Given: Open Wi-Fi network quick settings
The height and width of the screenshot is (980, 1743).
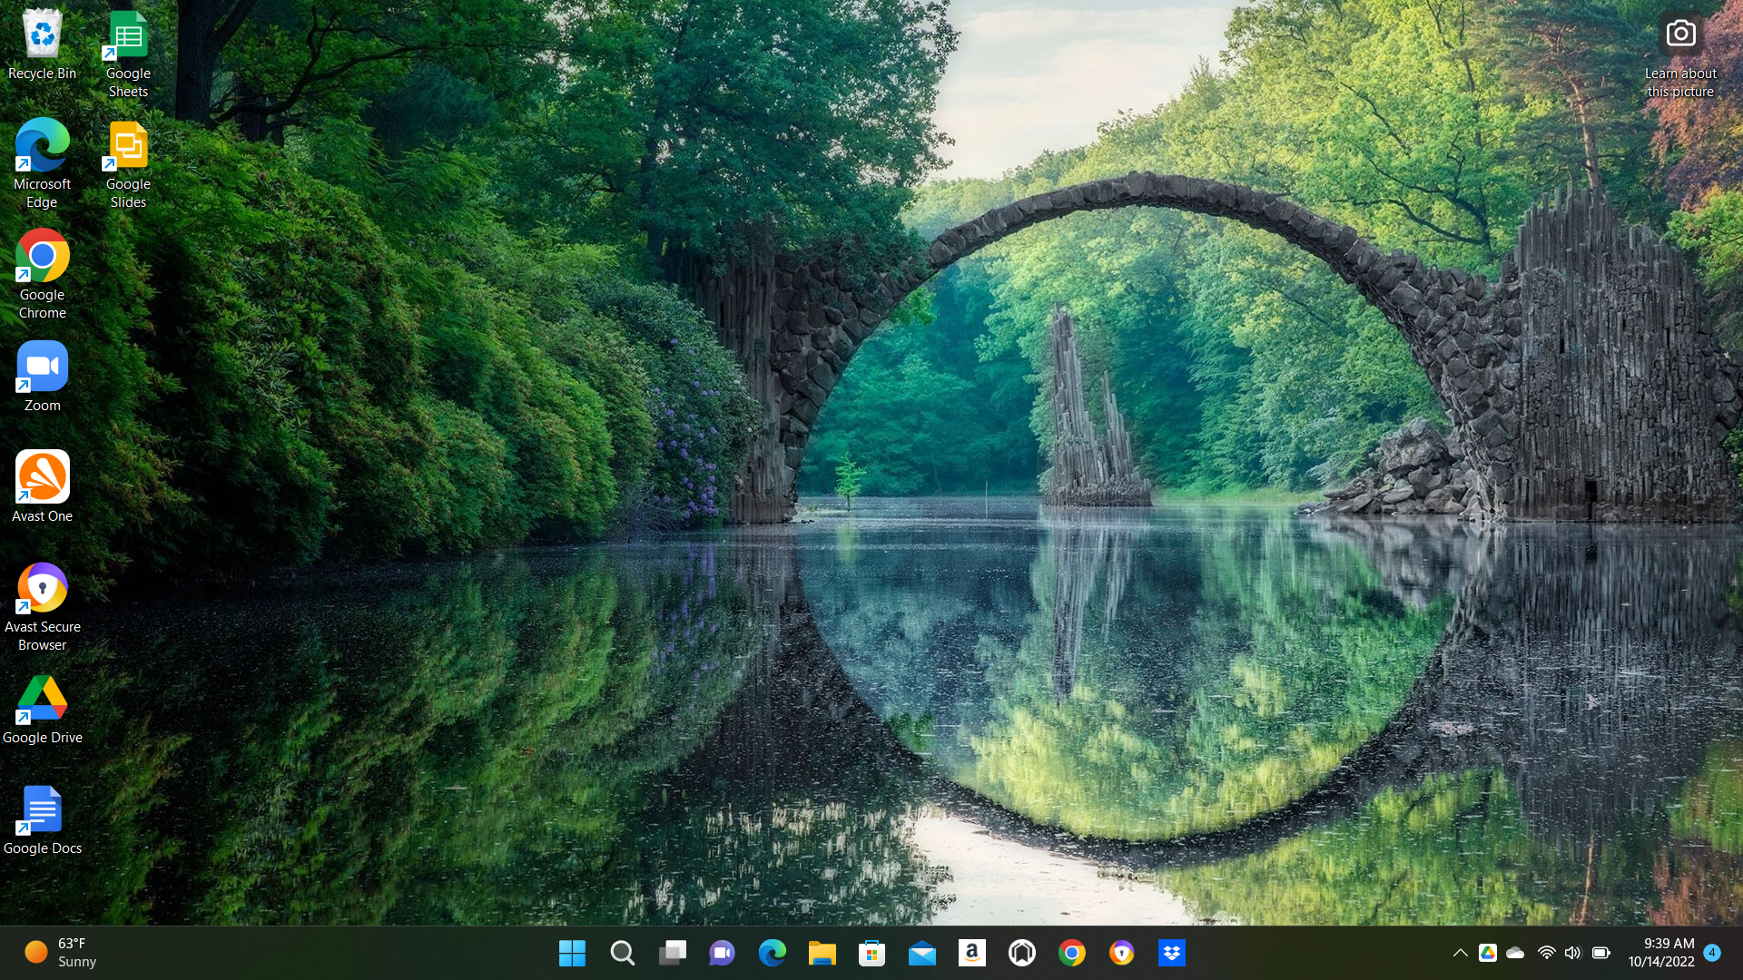Looking at the screenshot, I should click(x=1546, y=953).
